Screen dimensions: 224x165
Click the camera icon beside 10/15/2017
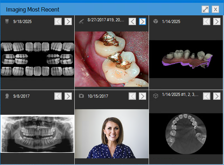point(81,96)
